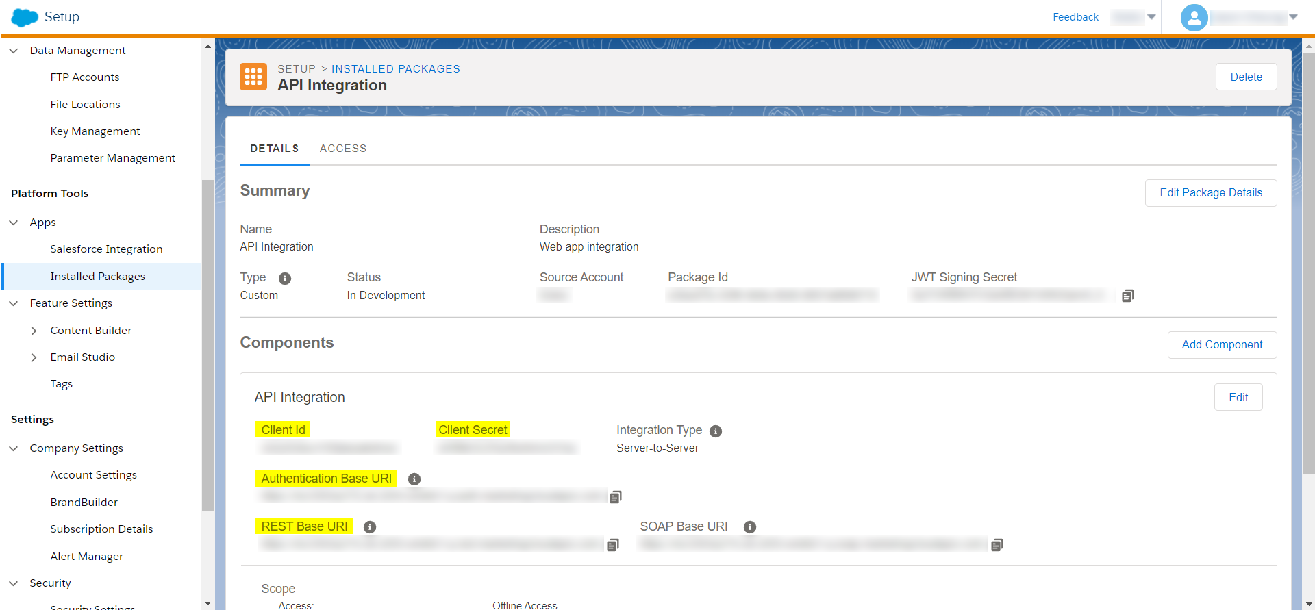Screen dimensions: 1315x610
Task: Click the sidebar scroll up arrow
Action: (x=208, y=46)
